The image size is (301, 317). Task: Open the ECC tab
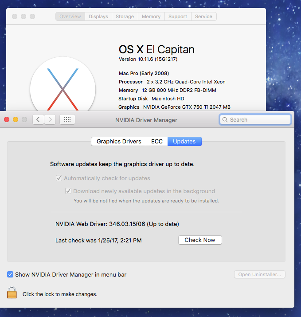coord(157,141)
